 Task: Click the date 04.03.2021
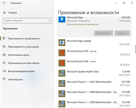point(125,75)
